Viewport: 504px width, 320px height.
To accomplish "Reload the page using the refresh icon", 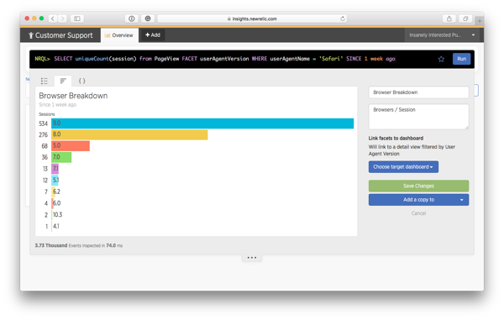I will 343,18.
